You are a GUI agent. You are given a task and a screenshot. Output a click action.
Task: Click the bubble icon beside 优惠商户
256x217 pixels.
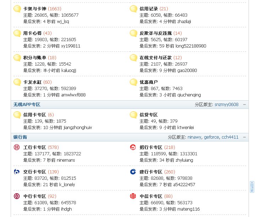click(133, 82)
